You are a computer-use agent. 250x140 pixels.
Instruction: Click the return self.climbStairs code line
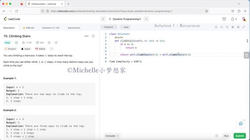point(155,54)
